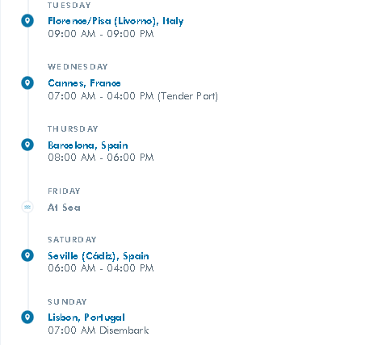Click the TUESDAY day heading
Image resolution: width=374 pixels, height=345 pixels.
69,6
